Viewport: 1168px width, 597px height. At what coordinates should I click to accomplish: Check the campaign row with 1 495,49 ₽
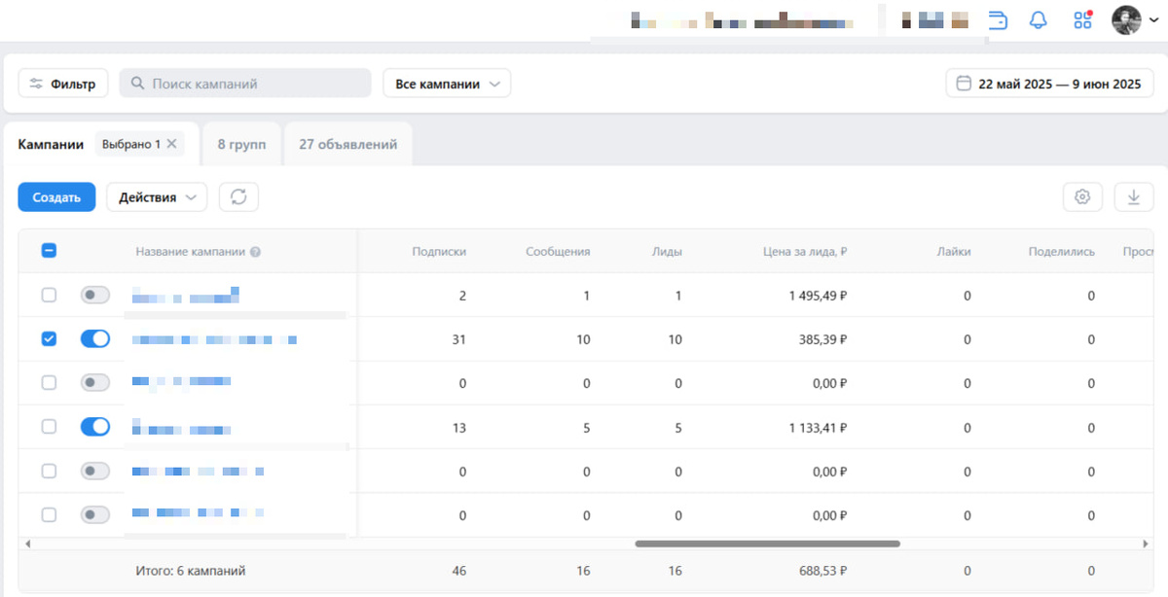[x=49, y=295]
